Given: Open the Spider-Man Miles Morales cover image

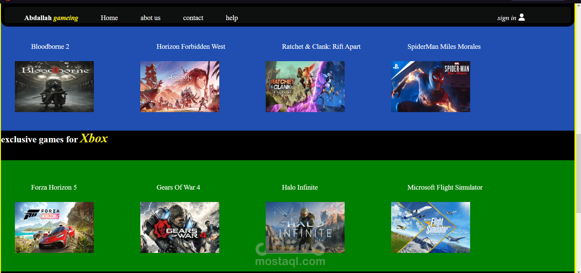Looking at the screenshot, I should pos(430,86).
